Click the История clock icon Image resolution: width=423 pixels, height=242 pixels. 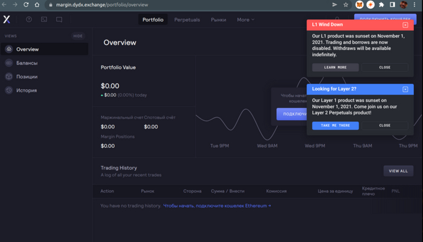tap(9, 91)
